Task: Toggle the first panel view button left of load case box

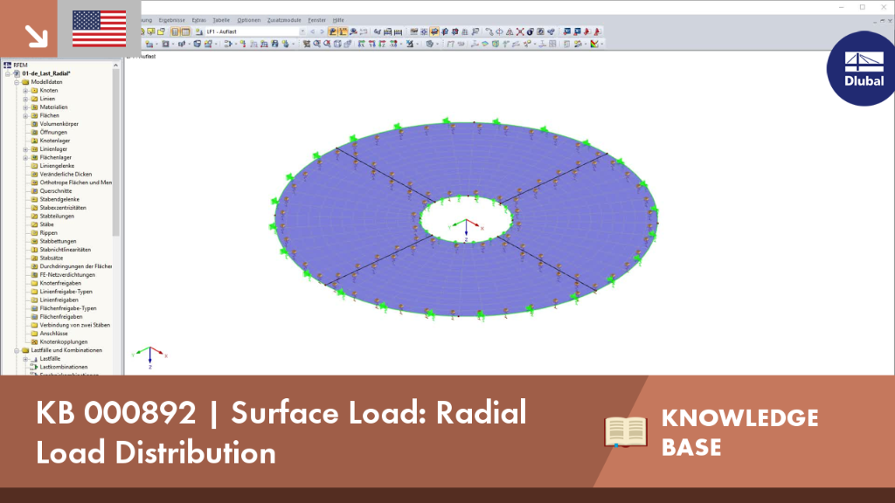Action: [175, 32]
